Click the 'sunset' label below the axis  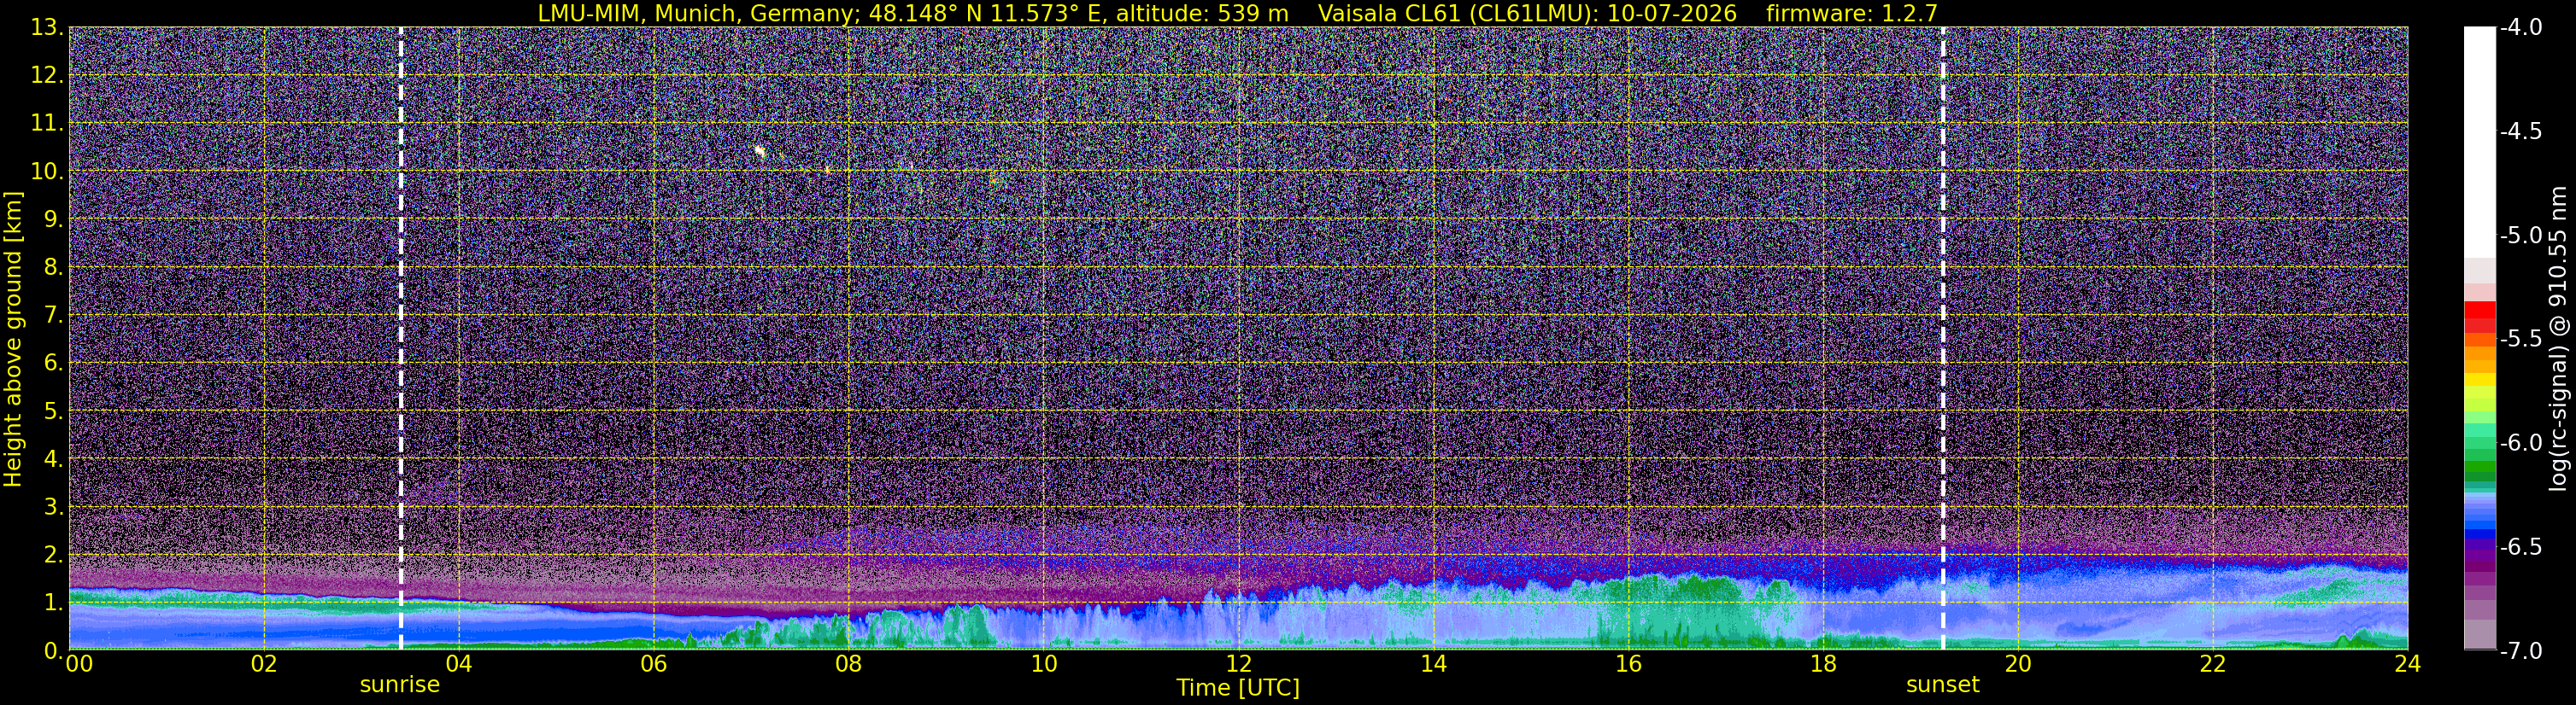1942,685
